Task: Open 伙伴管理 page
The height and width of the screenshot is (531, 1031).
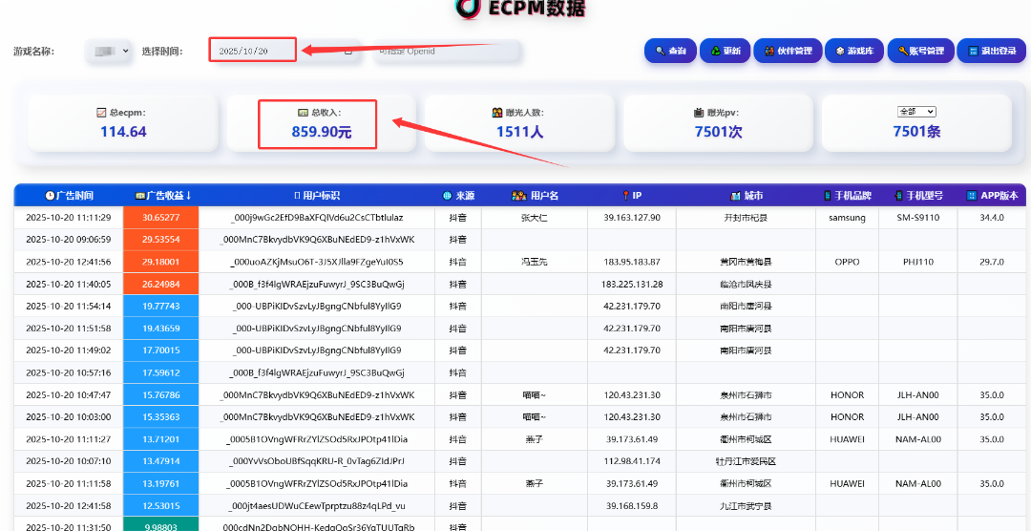Action: (x=788, y=51)
